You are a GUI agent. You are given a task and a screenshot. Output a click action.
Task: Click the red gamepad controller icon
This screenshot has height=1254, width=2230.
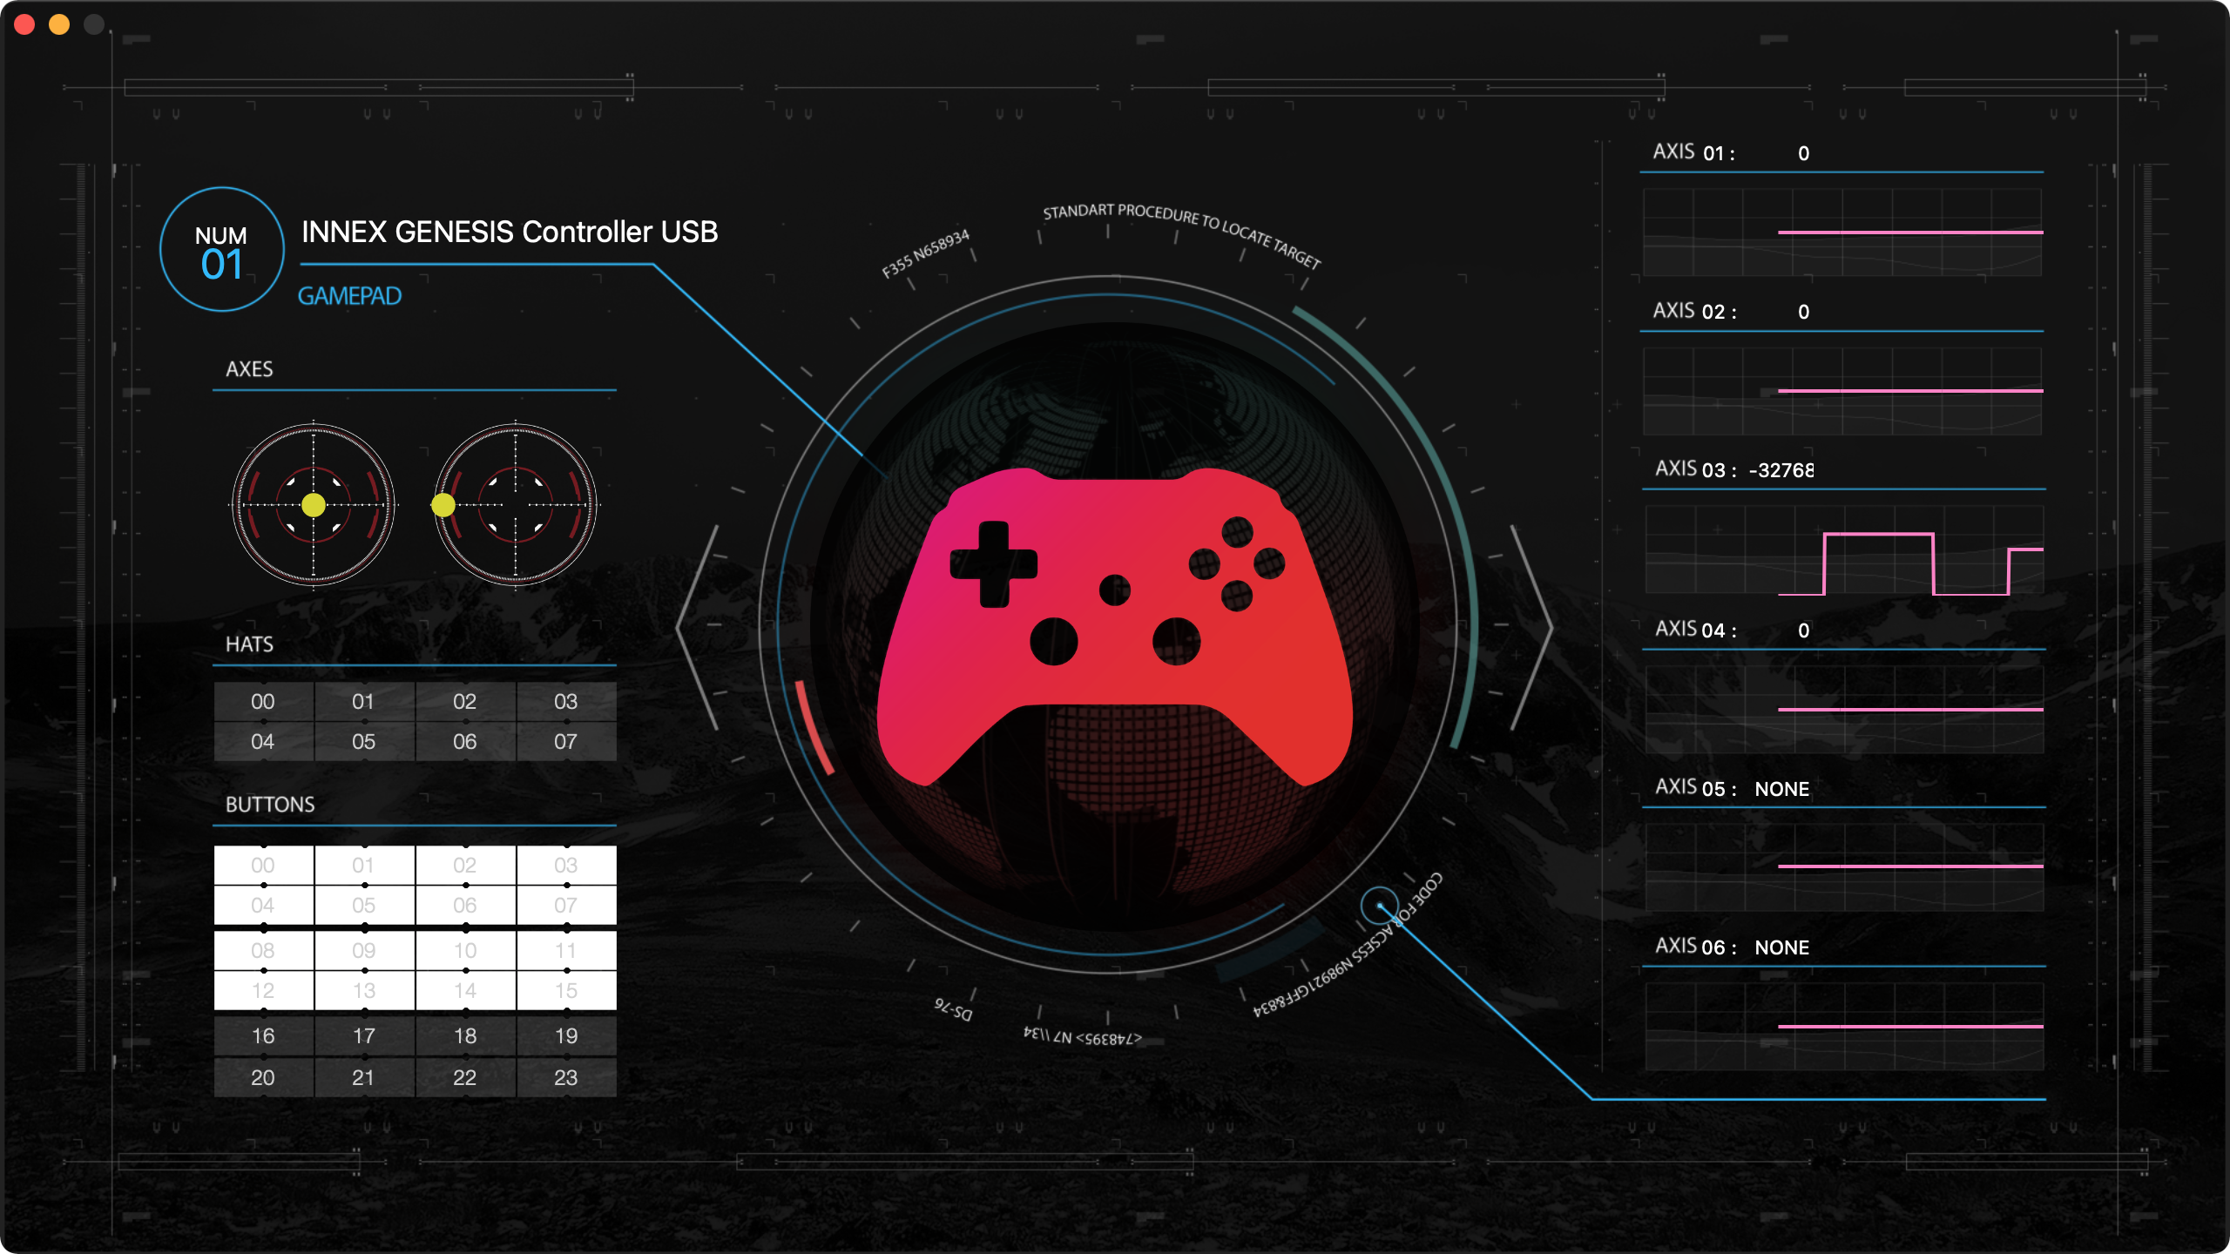click(1115, 627)
